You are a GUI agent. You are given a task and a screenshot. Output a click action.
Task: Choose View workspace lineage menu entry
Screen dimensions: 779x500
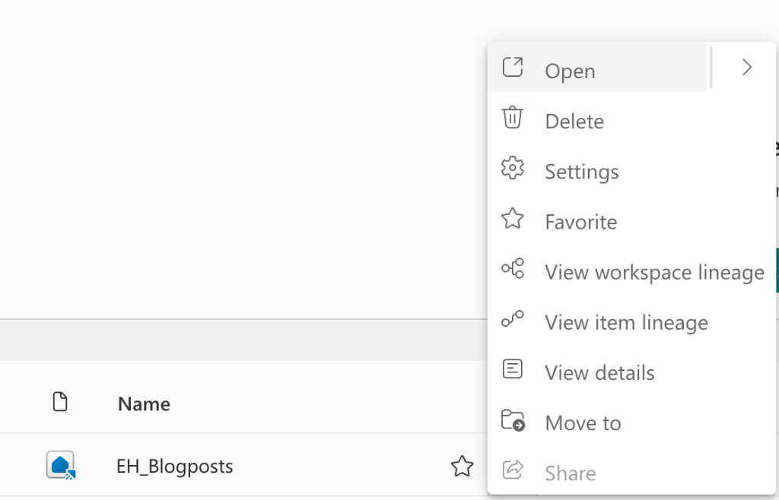click(654, 272)
